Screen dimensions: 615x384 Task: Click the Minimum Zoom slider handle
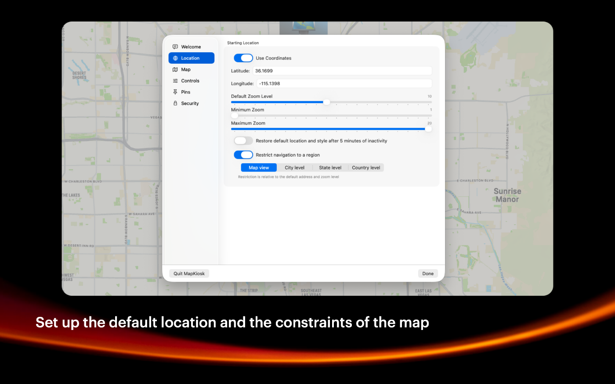click(x=235, y=116)
